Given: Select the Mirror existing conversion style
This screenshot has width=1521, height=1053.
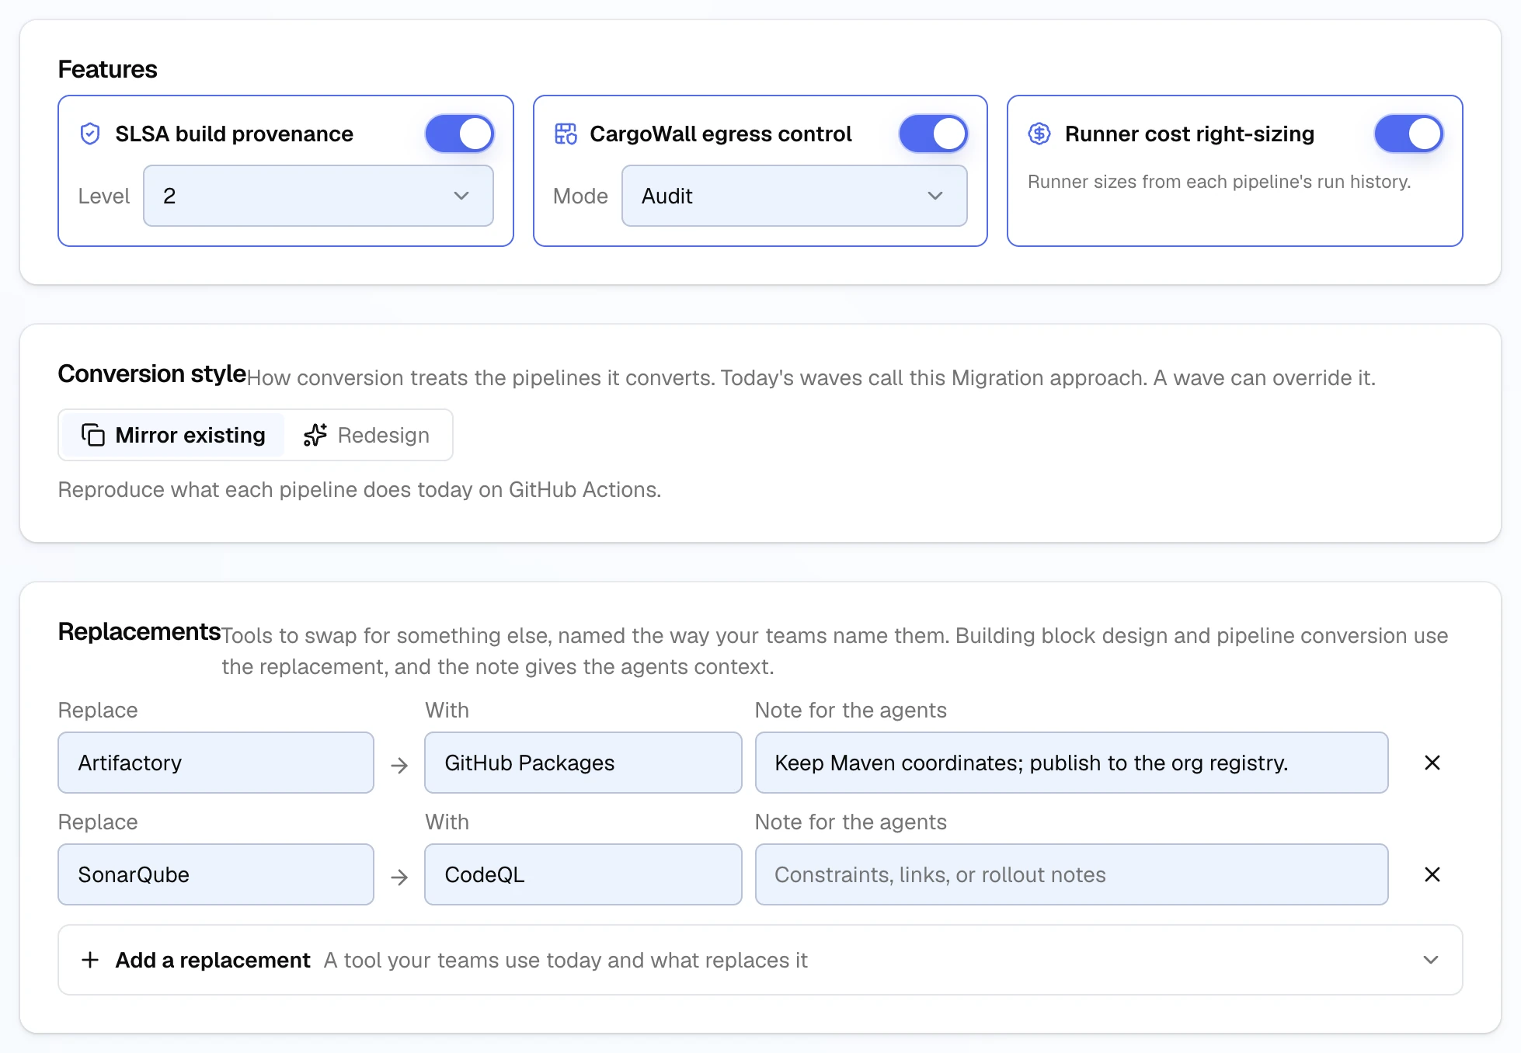Looking at the screenshot, I should click(173, 435).
